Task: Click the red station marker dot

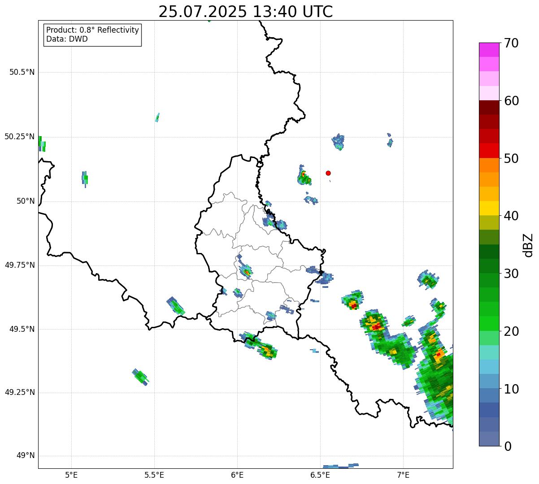Action: [x=328, y=173]
